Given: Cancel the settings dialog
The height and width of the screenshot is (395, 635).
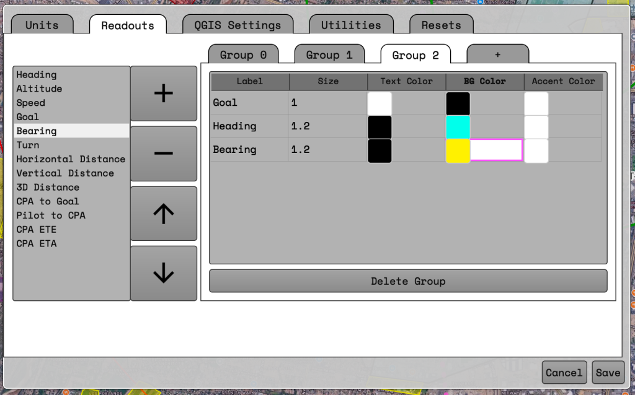Looking at the screenshot, I should [564, 373].
